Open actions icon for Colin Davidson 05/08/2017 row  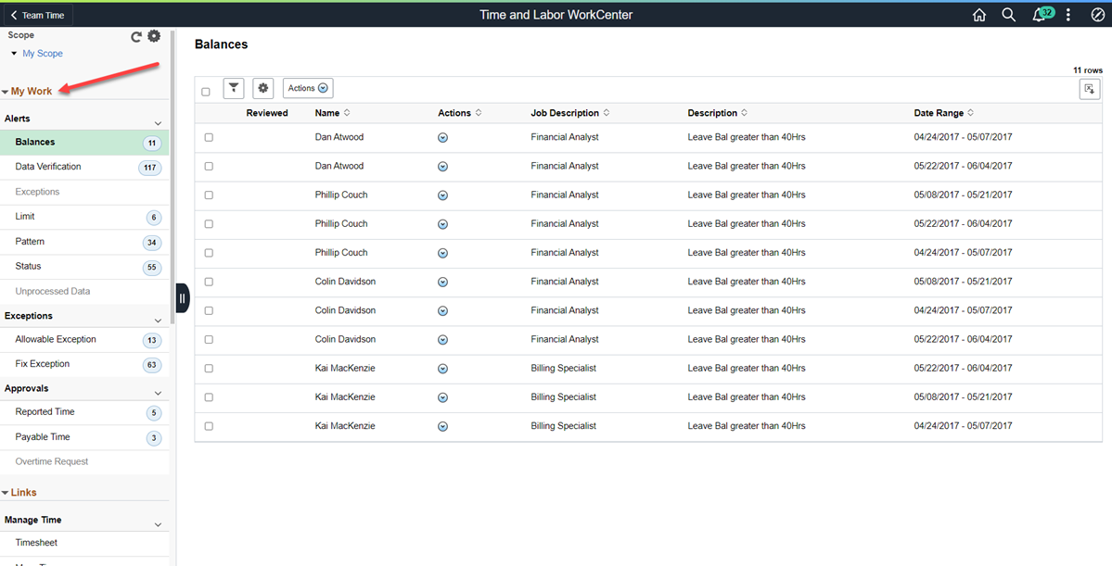click(x=442, y=282)
